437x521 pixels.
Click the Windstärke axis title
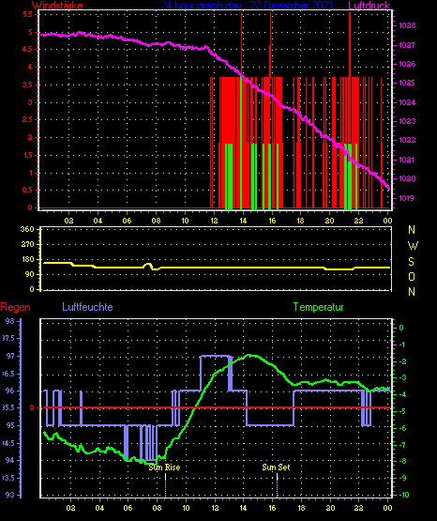(57, 5)
